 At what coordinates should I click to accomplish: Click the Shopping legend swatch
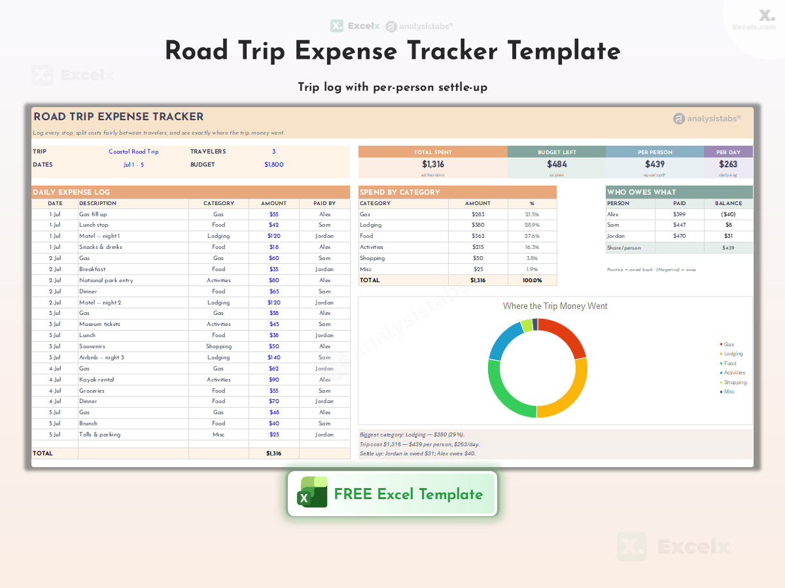click(722, 382)
